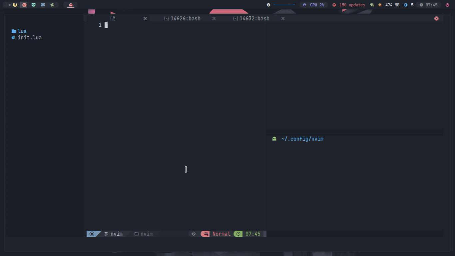Launch the mail client icon

pos(43,5)
